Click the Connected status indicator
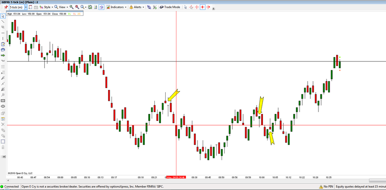The width and height of the screenshot is (386, 190). pos(10,187)
